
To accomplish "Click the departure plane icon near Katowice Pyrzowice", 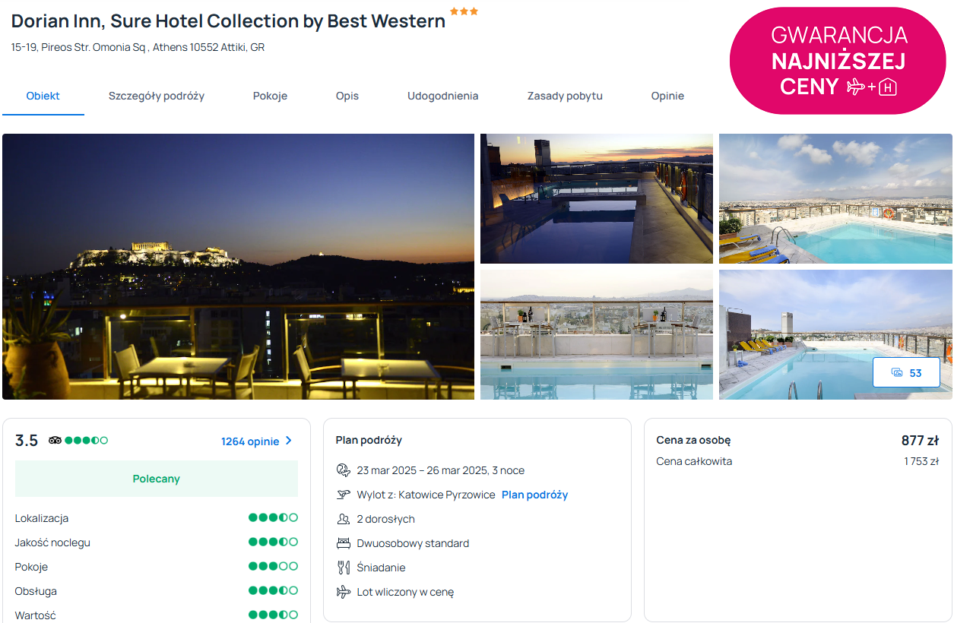I will tap(344, 495).
